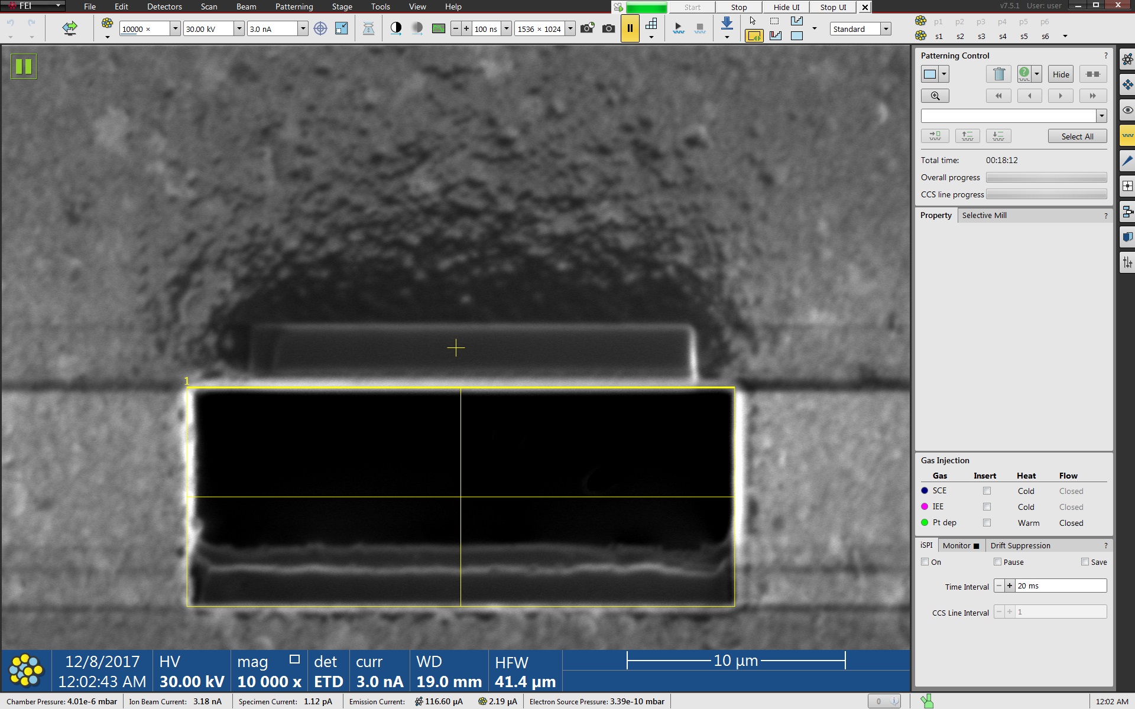Open the Patterning menu
Screen dimensions: 1135x709
point(294,6)
